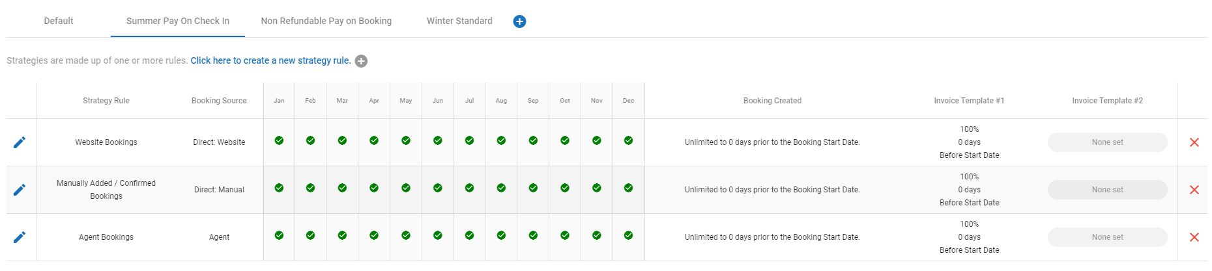This screenshot has width=1212, height=271.
Task: Click link to create a new strategy rule
Action: [270, 60]
